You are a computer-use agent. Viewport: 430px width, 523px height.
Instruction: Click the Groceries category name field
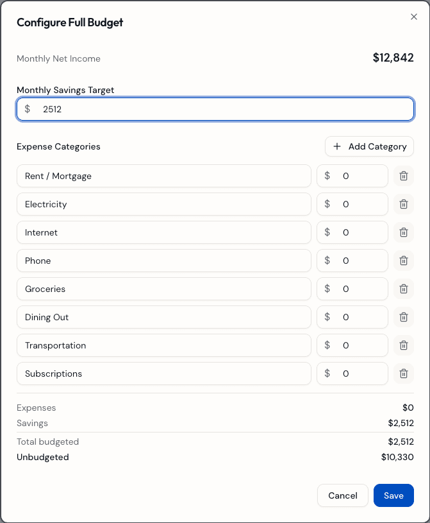pos(163,289)
